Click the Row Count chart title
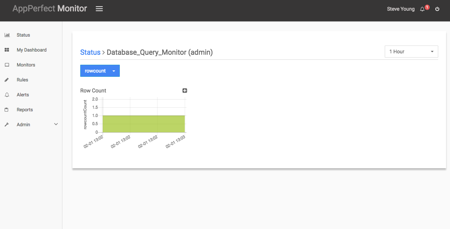 click(93, 91)
